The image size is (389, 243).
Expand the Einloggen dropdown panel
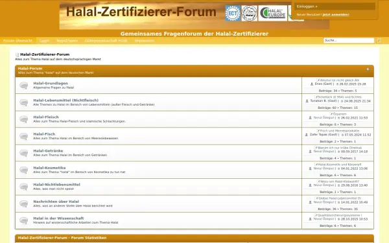point(335,6)
